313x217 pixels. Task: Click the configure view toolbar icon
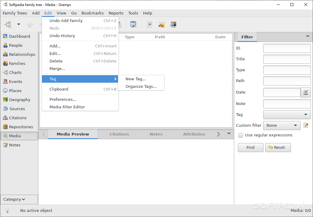133,24
